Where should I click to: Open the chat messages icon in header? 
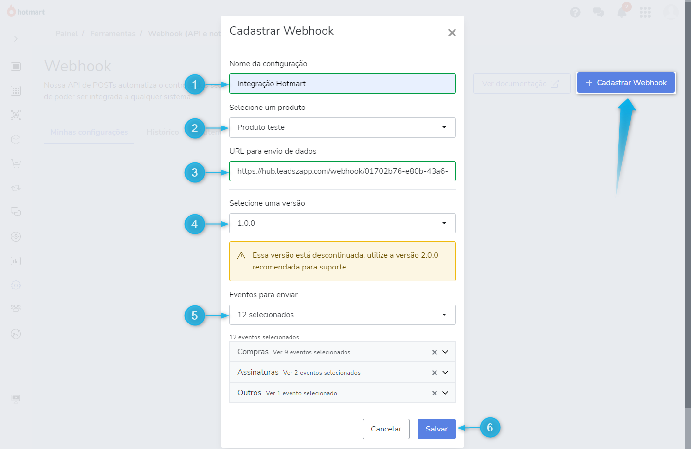(599, 12)
